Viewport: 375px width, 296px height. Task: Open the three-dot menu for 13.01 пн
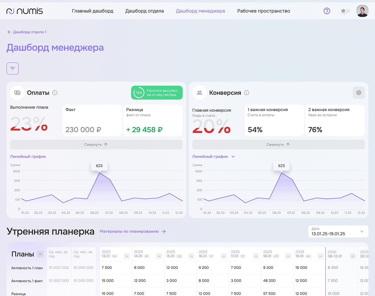click(127, 256)
